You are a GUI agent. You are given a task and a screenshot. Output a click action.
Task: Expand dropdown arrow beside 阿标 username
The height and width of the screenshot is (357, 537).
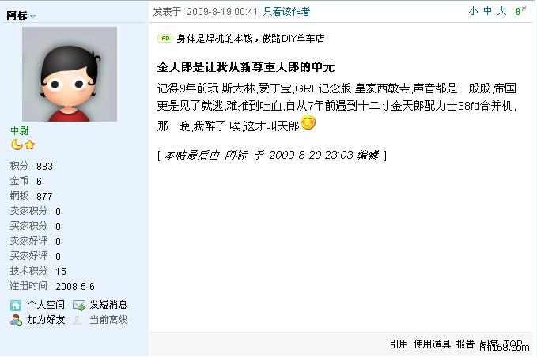pos(33,16)
